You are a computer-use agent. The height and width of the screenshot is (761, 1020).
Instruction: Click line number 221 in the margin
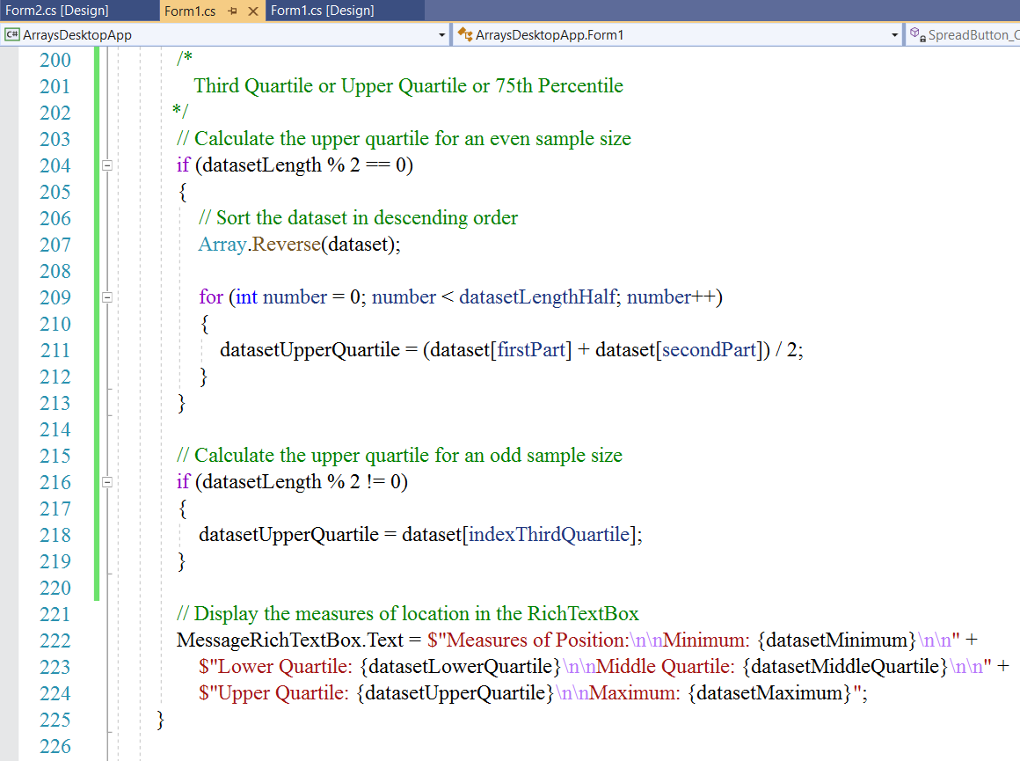[x=55, y=614]
